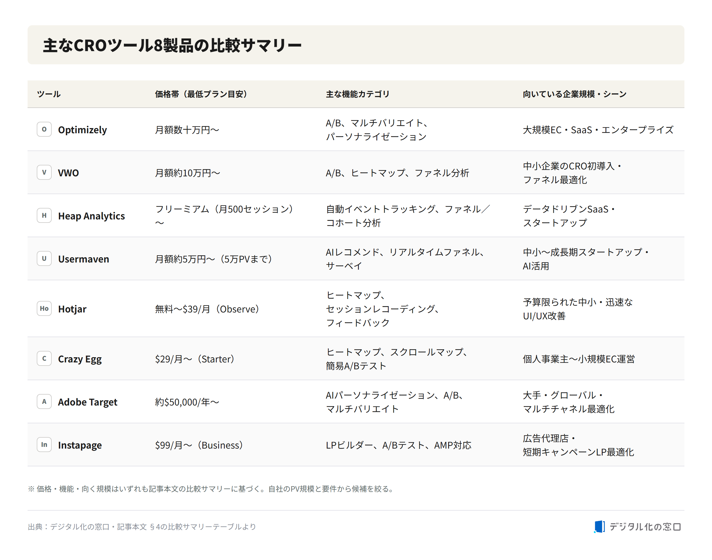Click the デジタル化の窓口 brand name text
The height and width of the screenshot is (560, 712).
[645, 527]
